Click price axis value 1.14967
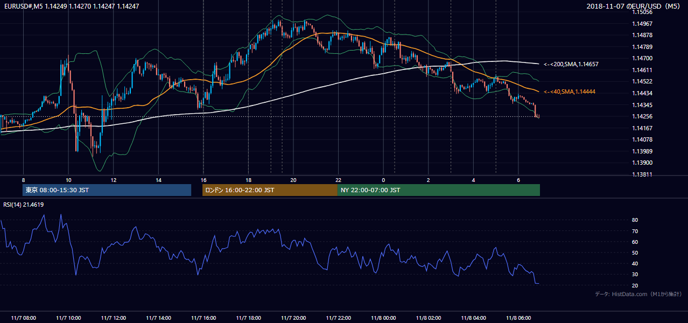This screenshot has height=323, width=688. coord(642,24)
